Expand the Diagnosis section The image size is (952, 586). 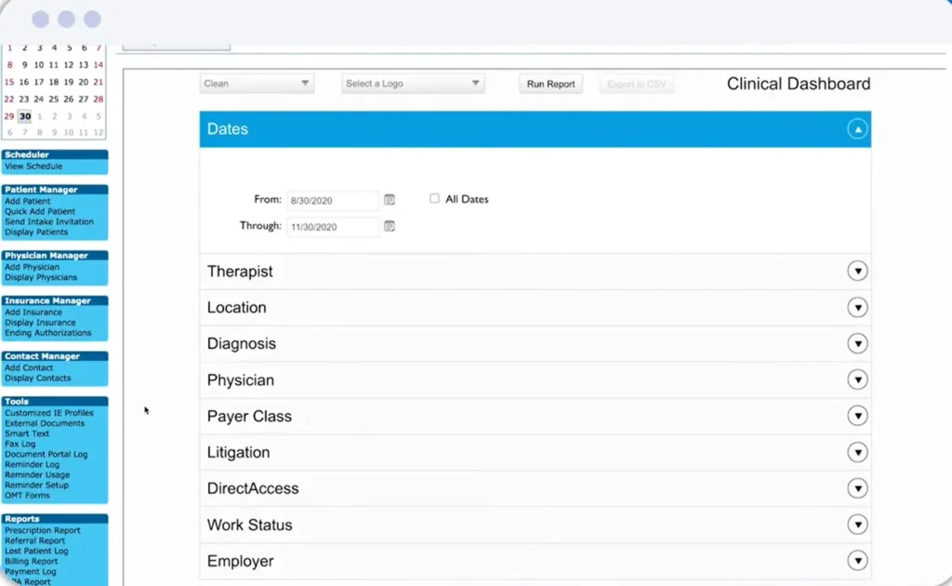pyautogui.click(x=857, y=344)
